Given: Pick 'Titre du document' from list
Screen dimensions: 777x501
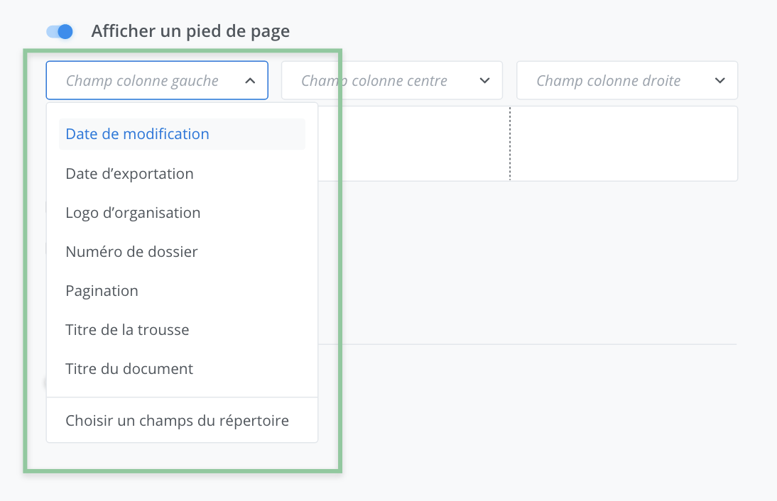Looking at the screenshot, I should [x=130, y=369].
